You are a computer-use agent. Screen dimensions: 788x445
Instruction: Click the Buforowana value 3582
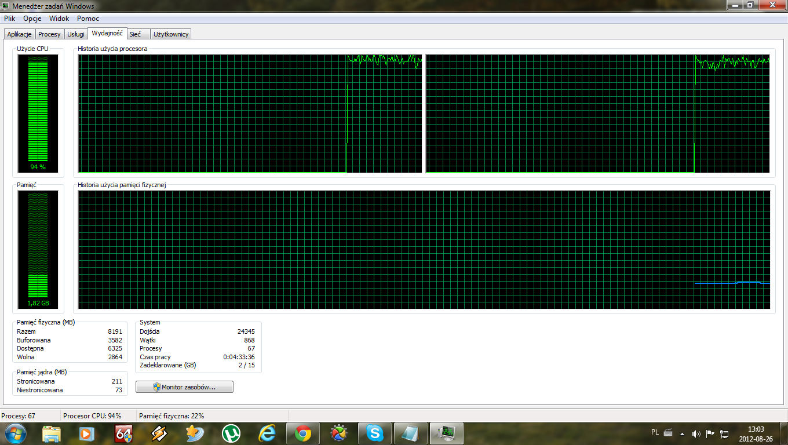[x=115, y=340]
